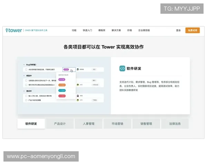Collapse the Bug(待修复) group
The height and width of the screenshot is (165, 207).
[24, 65]
